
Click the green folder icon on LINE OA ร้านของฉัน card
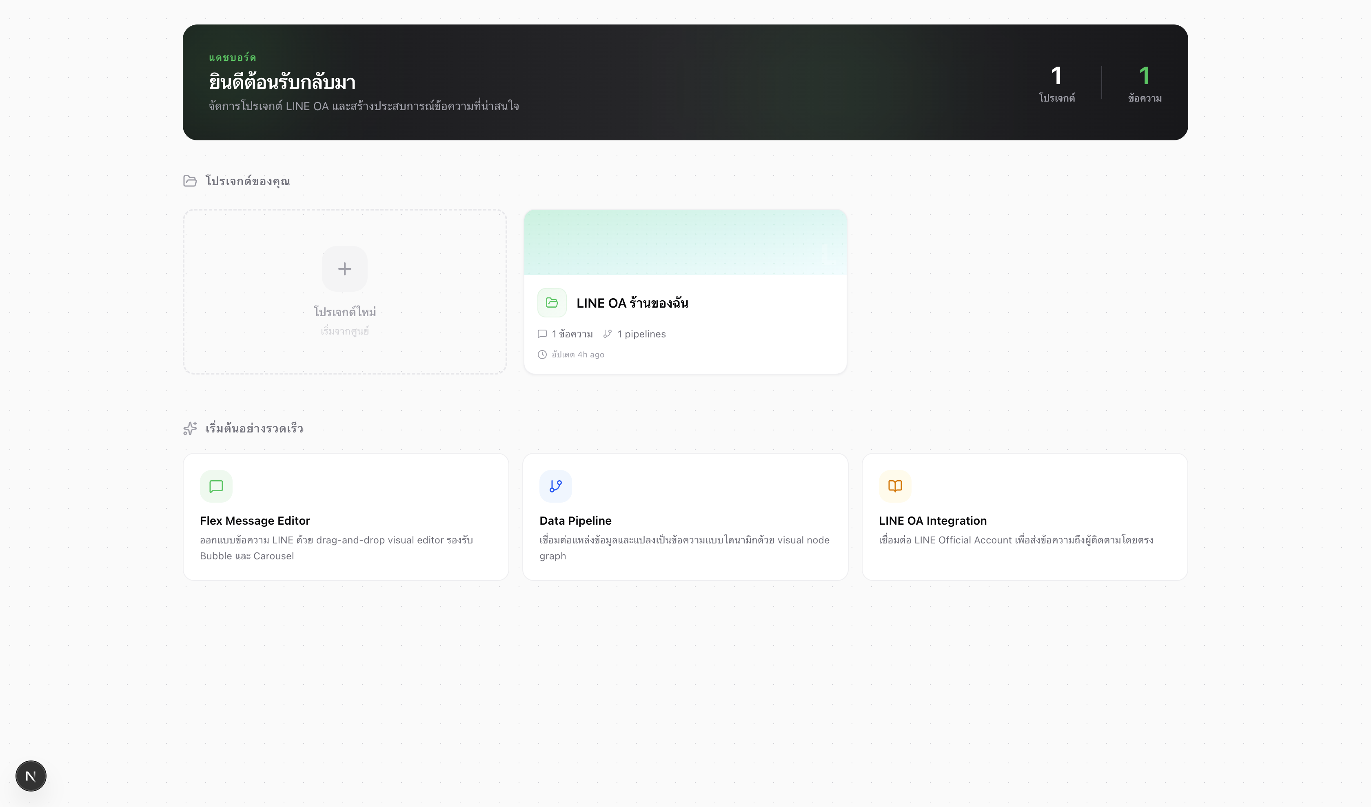551,303
